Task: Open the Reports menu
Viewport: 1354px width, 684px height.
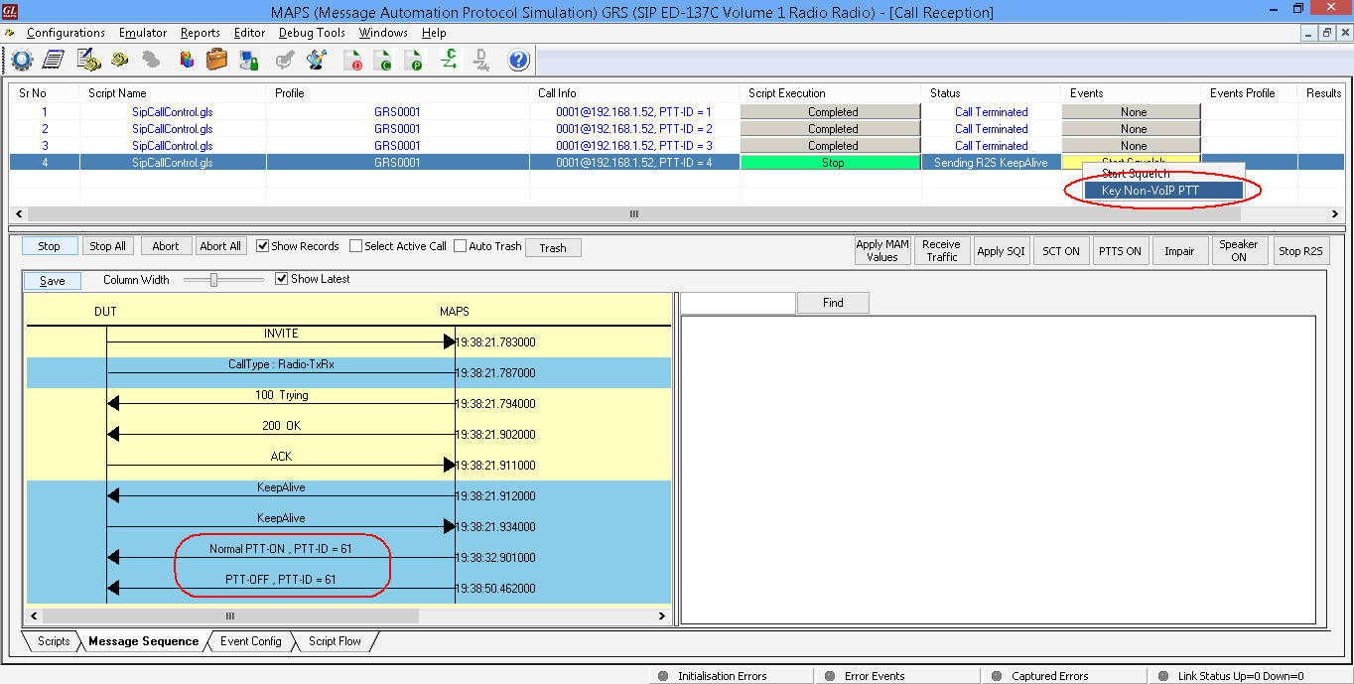Action: 200,33
